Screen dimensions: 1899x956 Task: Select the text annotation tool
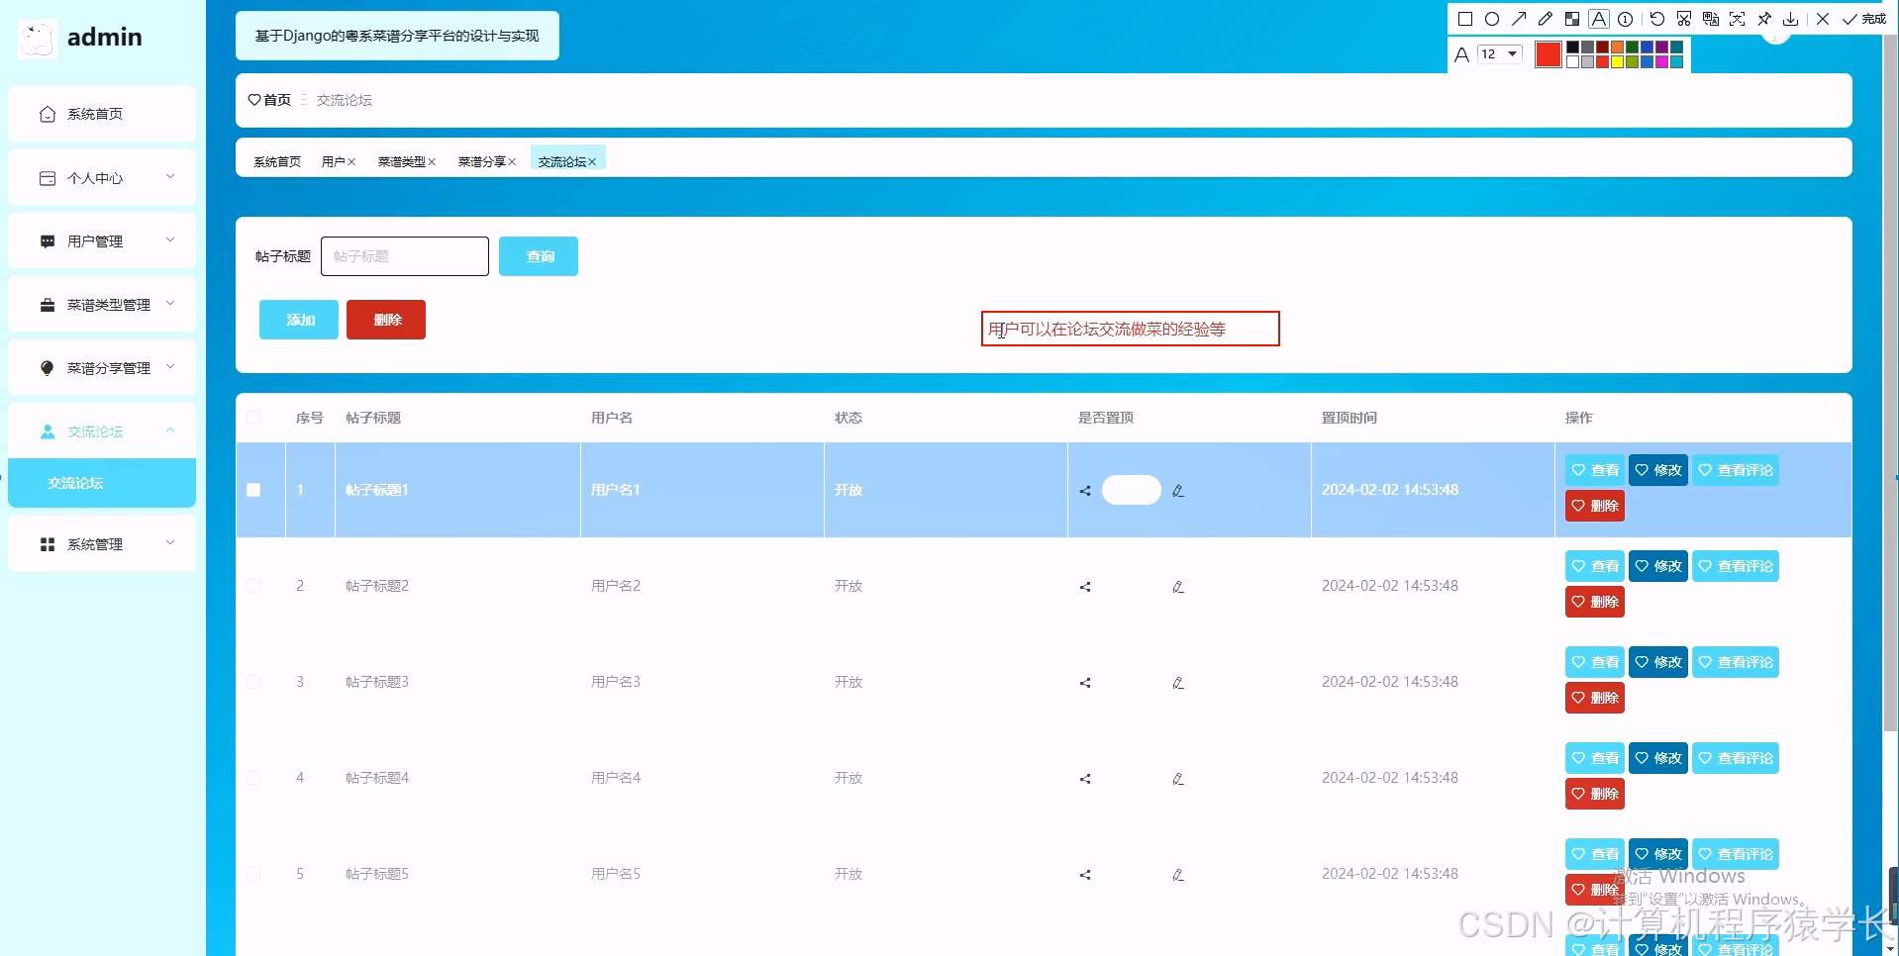pyautogui.click(x=1599, y=19)
